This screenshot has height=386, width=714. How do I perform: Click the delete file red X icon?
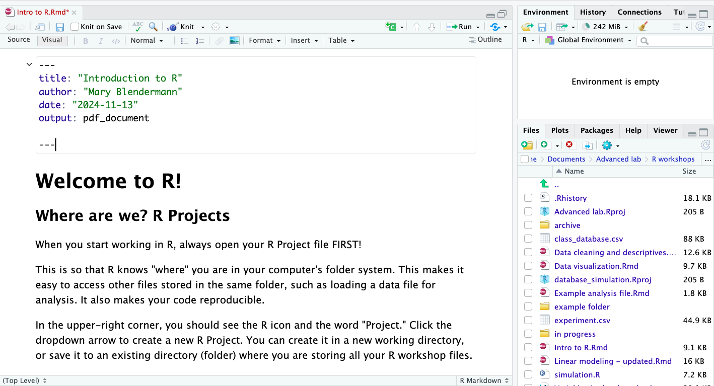(x=569, y=145)
